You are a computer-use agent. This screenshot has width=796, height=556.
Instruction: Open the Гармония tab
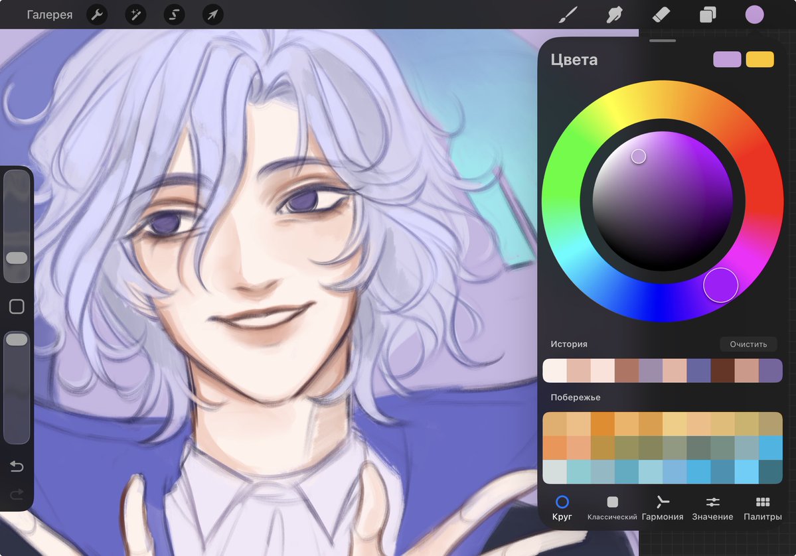coord(663,508)
